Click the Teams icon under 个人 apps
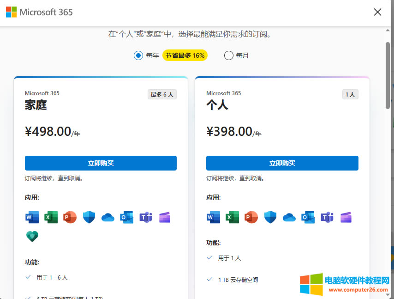394x299 pixels. pyautogui.click(x=327, y=217)
